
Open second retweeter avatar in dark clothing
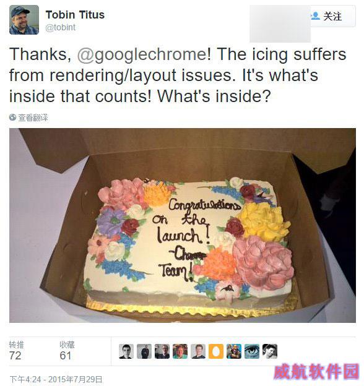point(144,351)
